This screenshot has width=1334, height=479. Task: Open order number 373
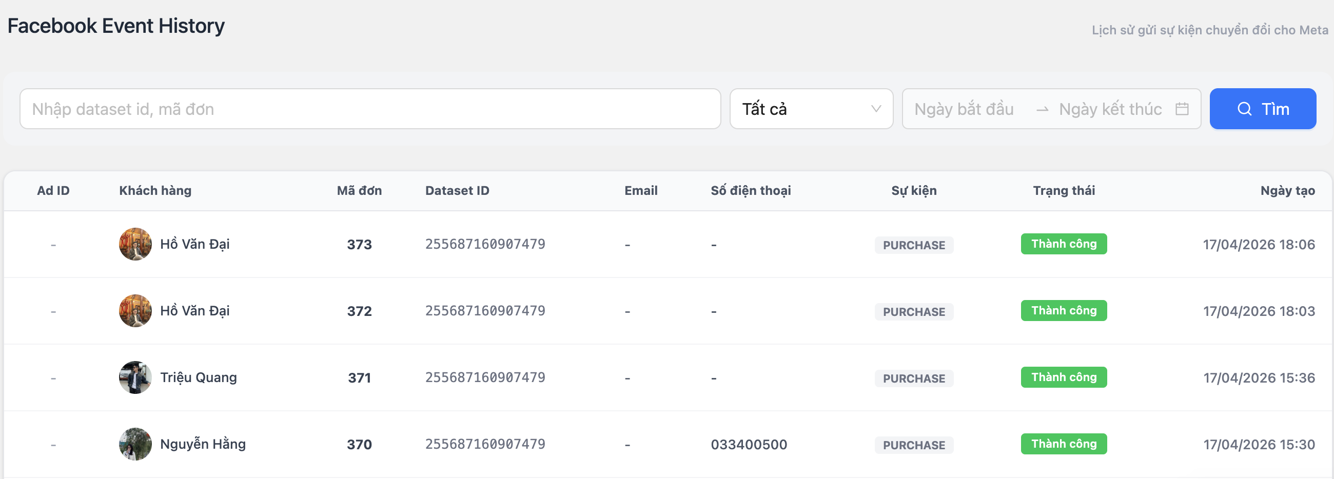pyautogui.click(x=359, y=245)
